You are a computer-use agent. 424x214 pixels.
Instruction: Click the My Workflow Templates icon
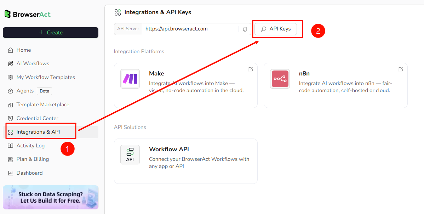[11, 77]
